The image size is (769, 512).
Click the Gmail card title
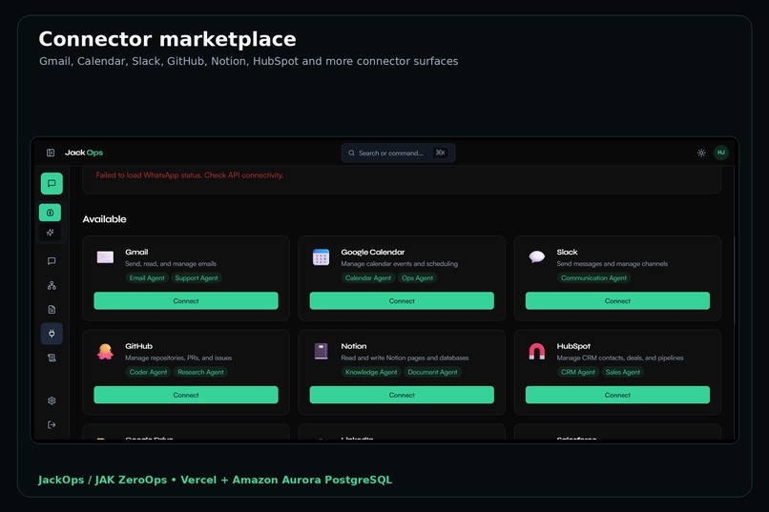tap(136, 252)
